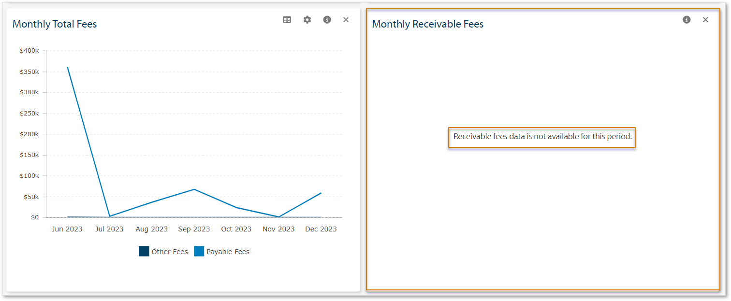Close the Monthly Receivable Fees panel

pos(705,20)
